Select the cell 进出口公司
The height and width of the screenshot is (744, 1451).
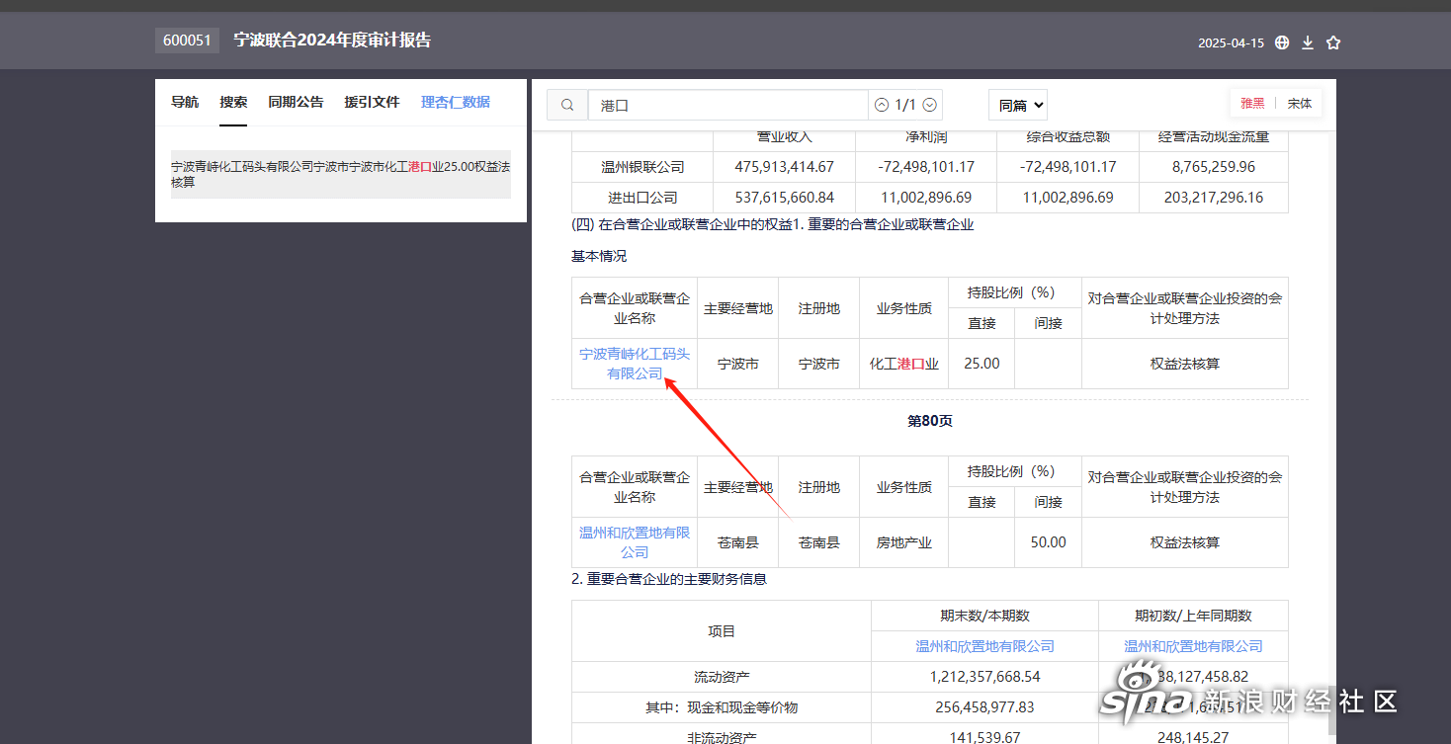pos(642,198)
